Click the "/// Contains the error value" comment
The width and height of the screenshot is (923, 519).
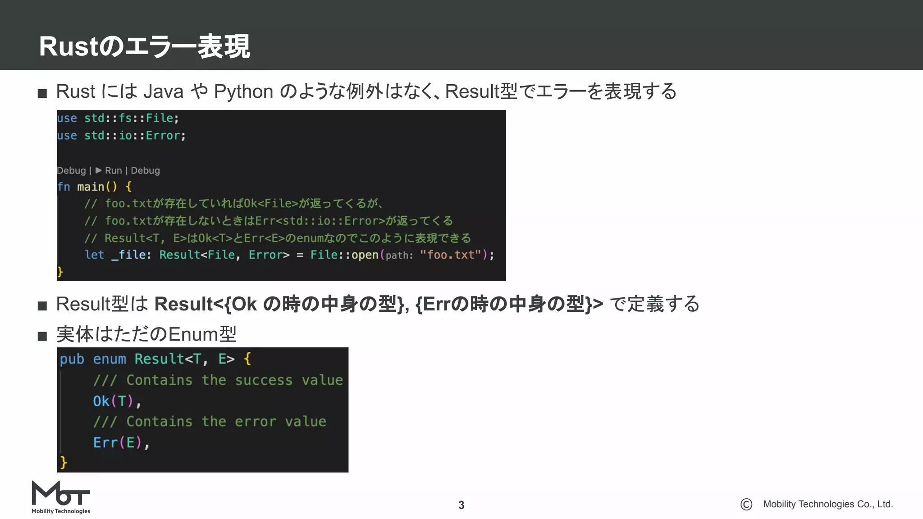pos(210,422)
